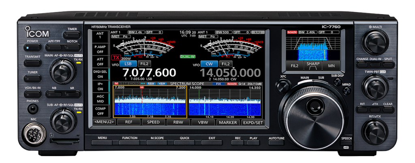Viewport: 415px width, 163px height.
Task: Tap the M.SCOPE button
Action: point(157,143)
